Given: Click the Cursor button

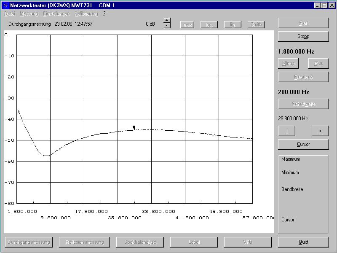Looking at the screenshot, I should [303, 144].
